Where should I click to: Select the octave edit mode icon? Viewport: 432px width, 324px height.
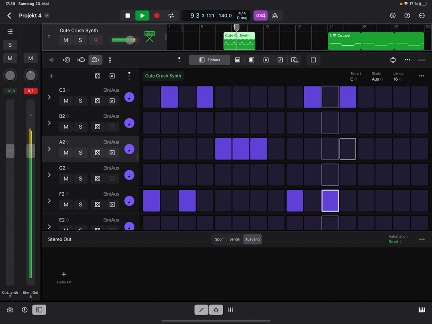(x=294, y=60)
